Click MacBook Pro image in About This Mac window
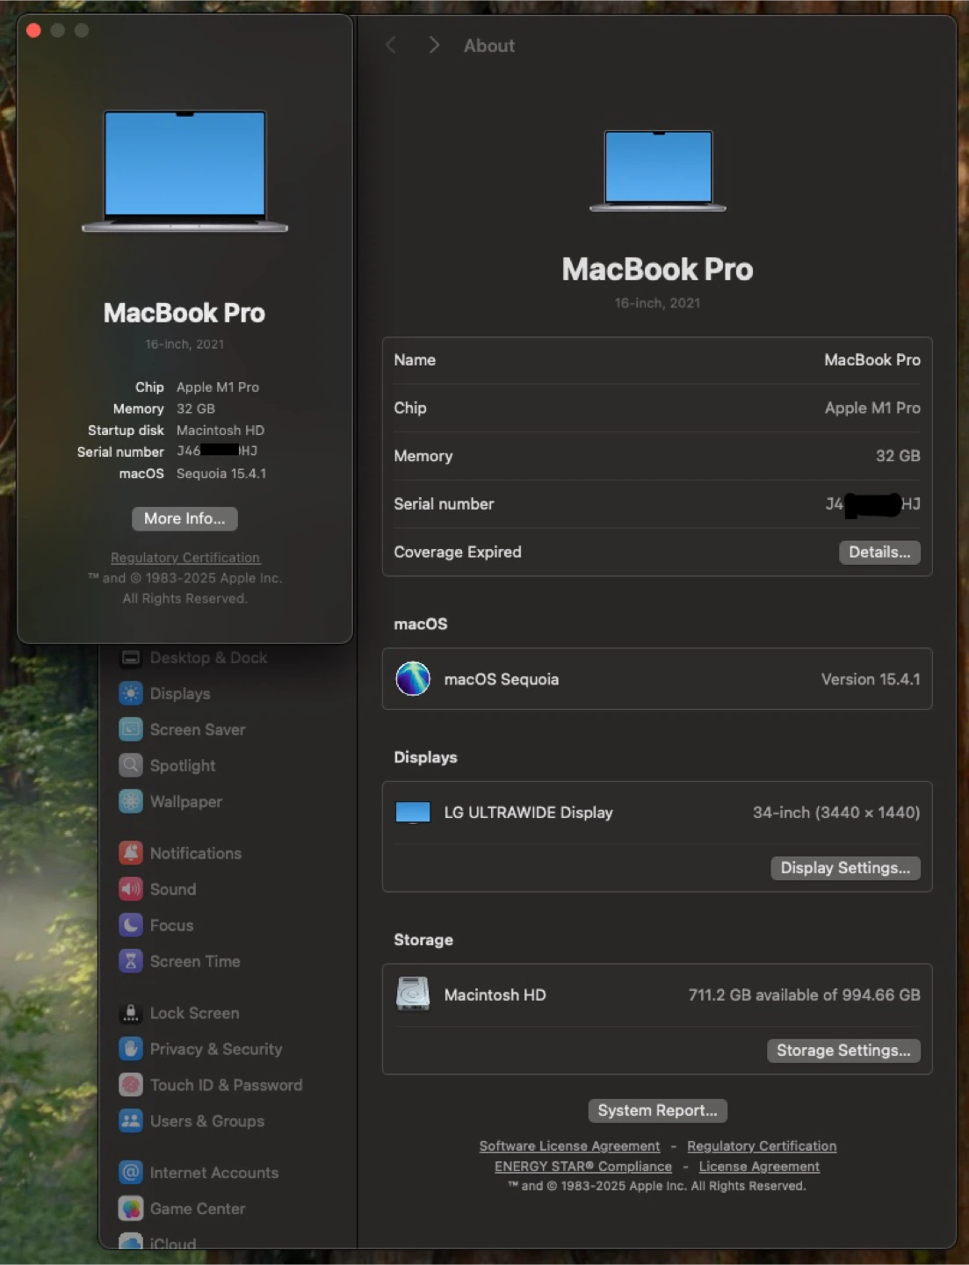Screen dimensions: 969x1265 point(184,171)
